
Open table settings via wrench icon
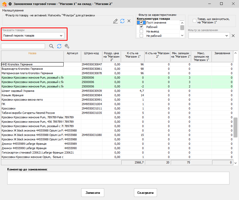[x=67, y=46]
